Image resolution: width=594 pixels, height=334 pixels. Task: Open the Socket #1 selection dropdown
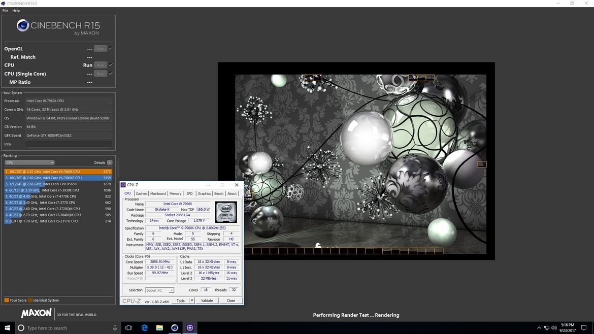[159, 290]
